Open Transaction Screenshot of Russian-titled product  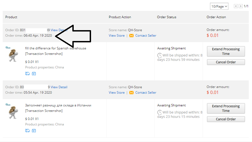44,111
